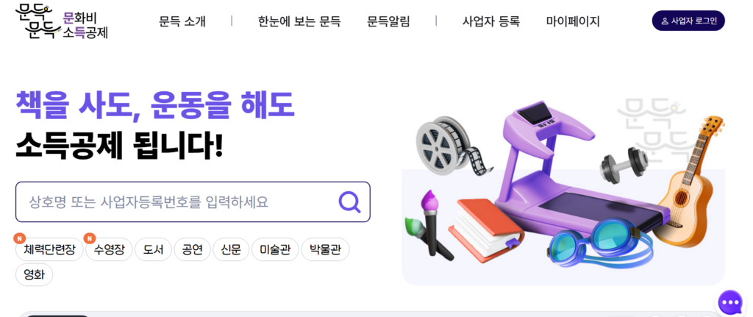Viewport: 753px width, 317px height.
Task: Open 마이페이지 menu item
Action: tap(573, 21)
